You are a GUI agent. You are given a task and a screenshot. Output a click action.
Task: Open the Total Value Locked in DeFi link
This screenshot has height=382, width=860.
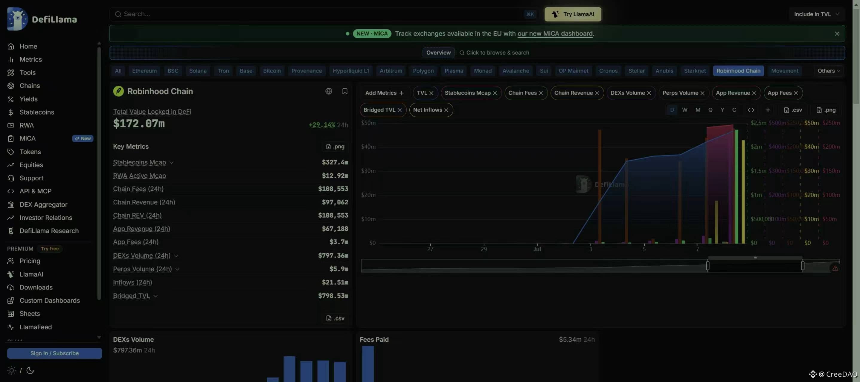[152, 112]
